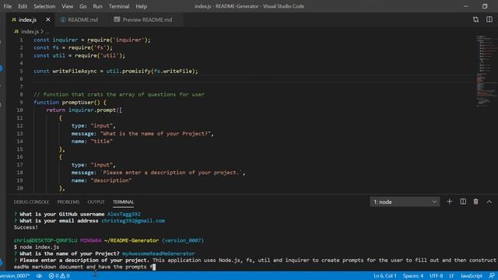Open the Edit menu
Image resolution: width=498 pixels, height=280 pixels.
point(23,6)
